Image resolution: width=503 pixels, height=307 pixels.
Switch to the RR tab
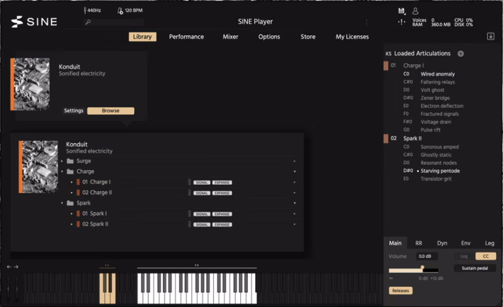click(x=419, y=243)
